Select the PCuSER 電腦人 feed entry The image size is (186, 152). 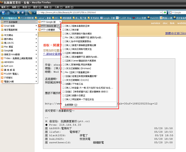(x=19, y=74)
